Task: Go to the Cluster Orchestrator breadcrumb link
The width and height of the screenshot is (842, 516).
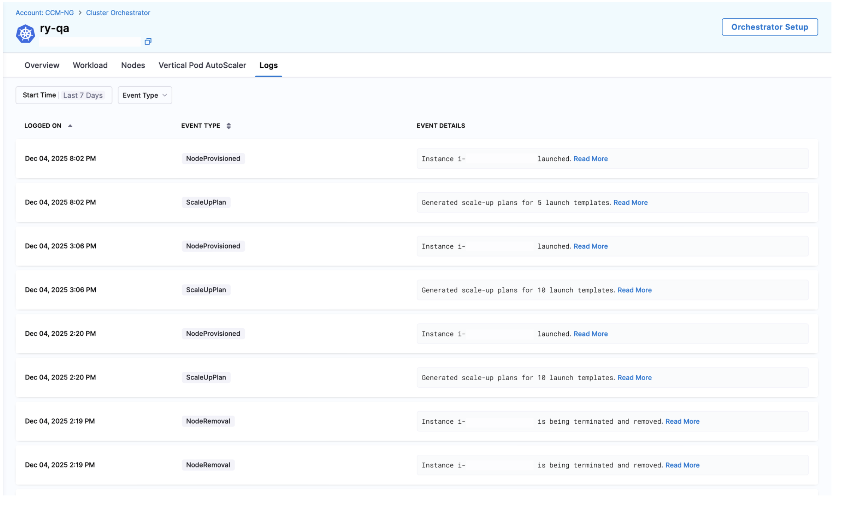Action: point(118,13)
